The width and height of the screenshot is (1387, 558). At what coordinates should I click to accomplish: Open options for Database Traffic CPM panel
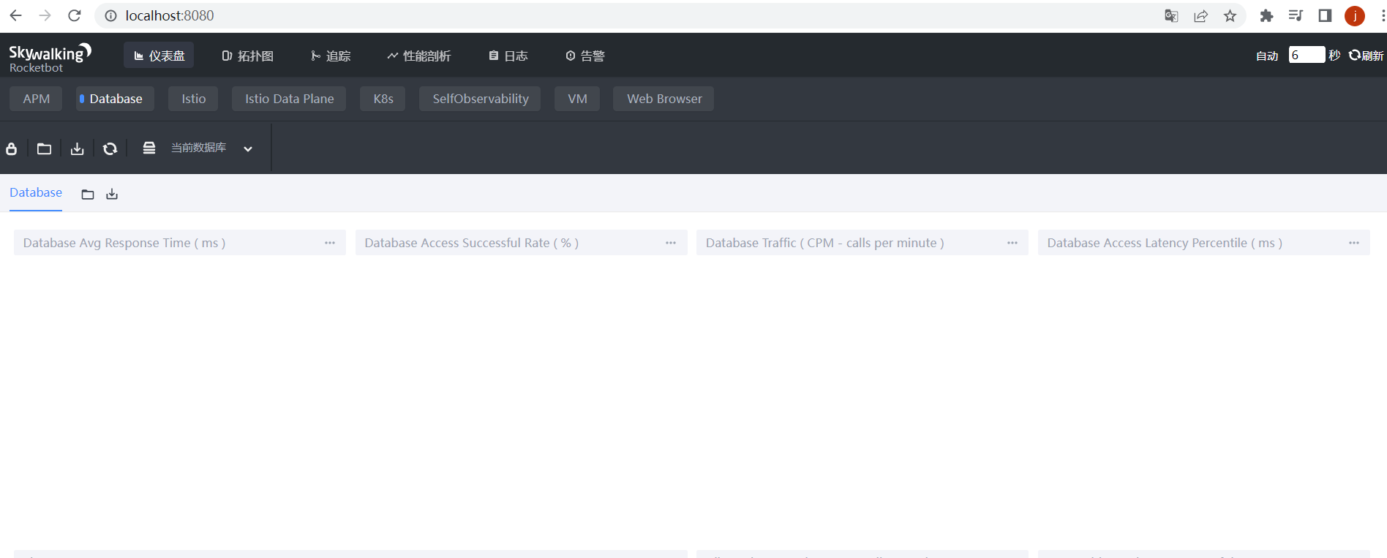pyautogui.click(x=1012, y=243)
